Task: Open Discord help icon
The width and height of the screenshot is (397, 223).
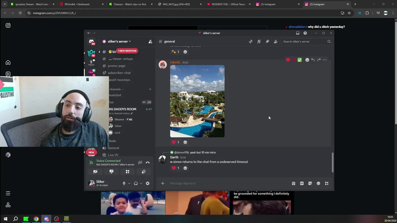Action: coord(305,33)
